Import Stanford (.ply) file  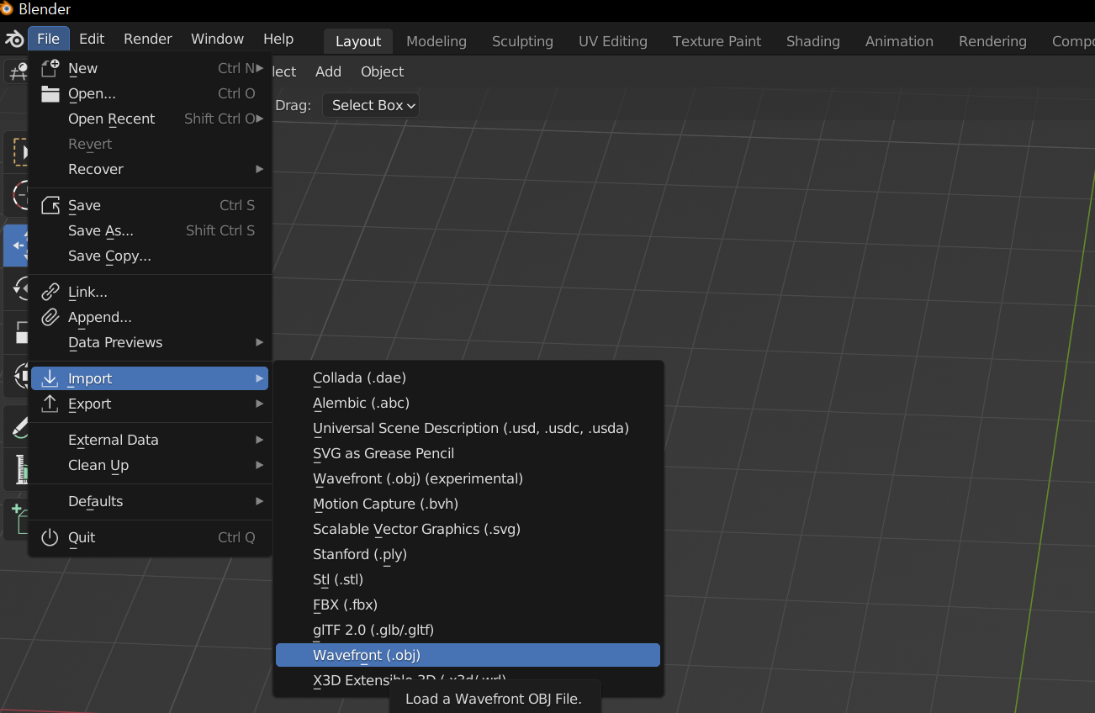[x=468, y=554]
